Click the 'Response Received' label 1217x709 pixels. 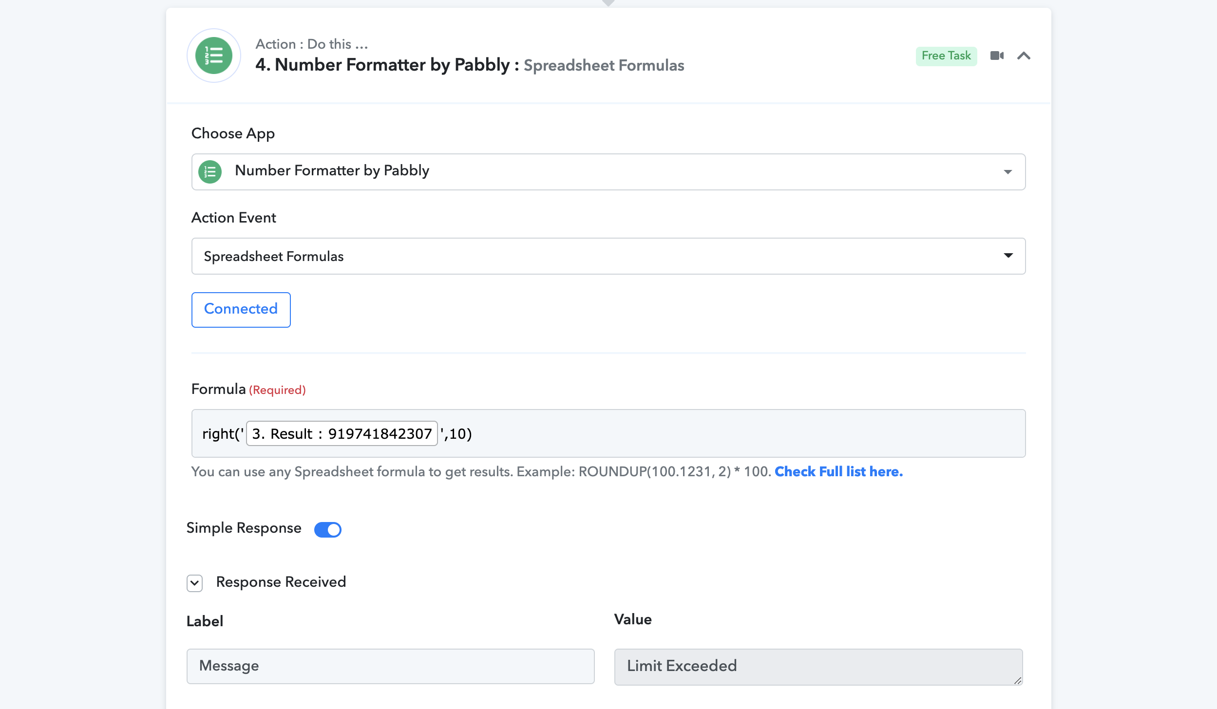[281, 582]
